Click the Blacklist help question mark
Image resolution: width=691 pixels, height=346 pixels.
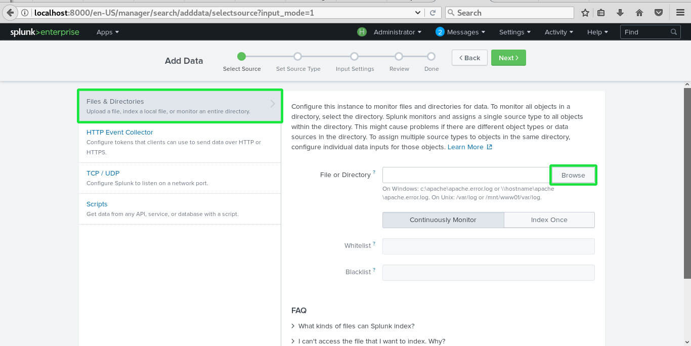click(374, 270)
